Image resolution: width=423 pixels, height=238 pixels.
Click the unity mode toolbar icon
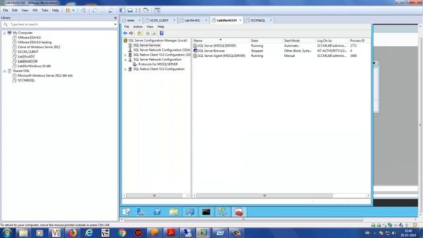coord(146,11)
